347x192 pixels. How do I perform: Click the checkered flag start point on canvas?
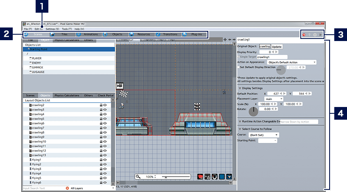point(123,93)
